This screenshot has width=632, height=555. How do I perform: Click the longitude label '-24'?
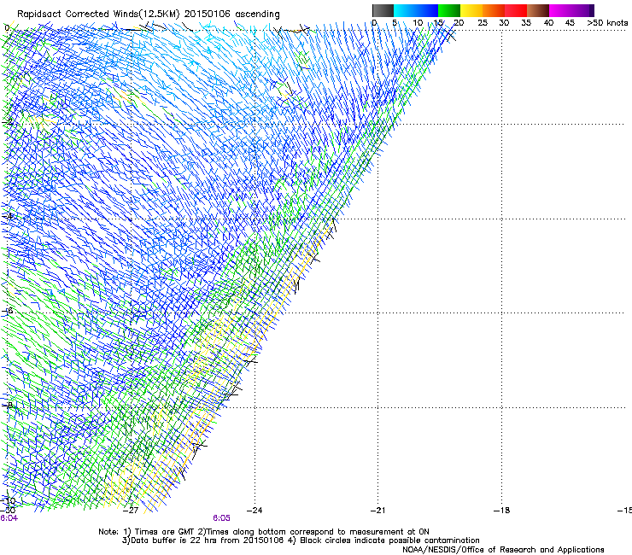click(x=255, y=511)
